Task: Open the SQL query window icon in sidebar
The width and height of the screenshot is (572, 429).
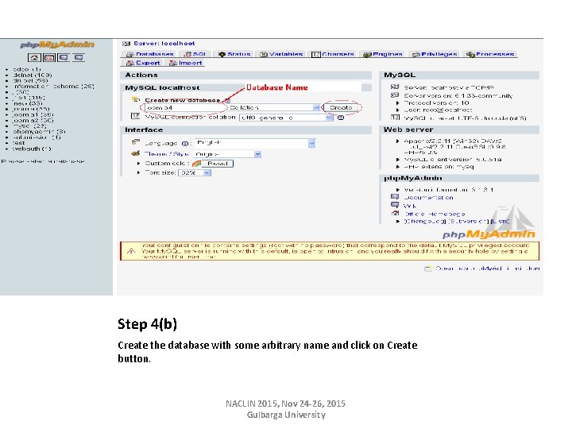Action: pos(49,57)
